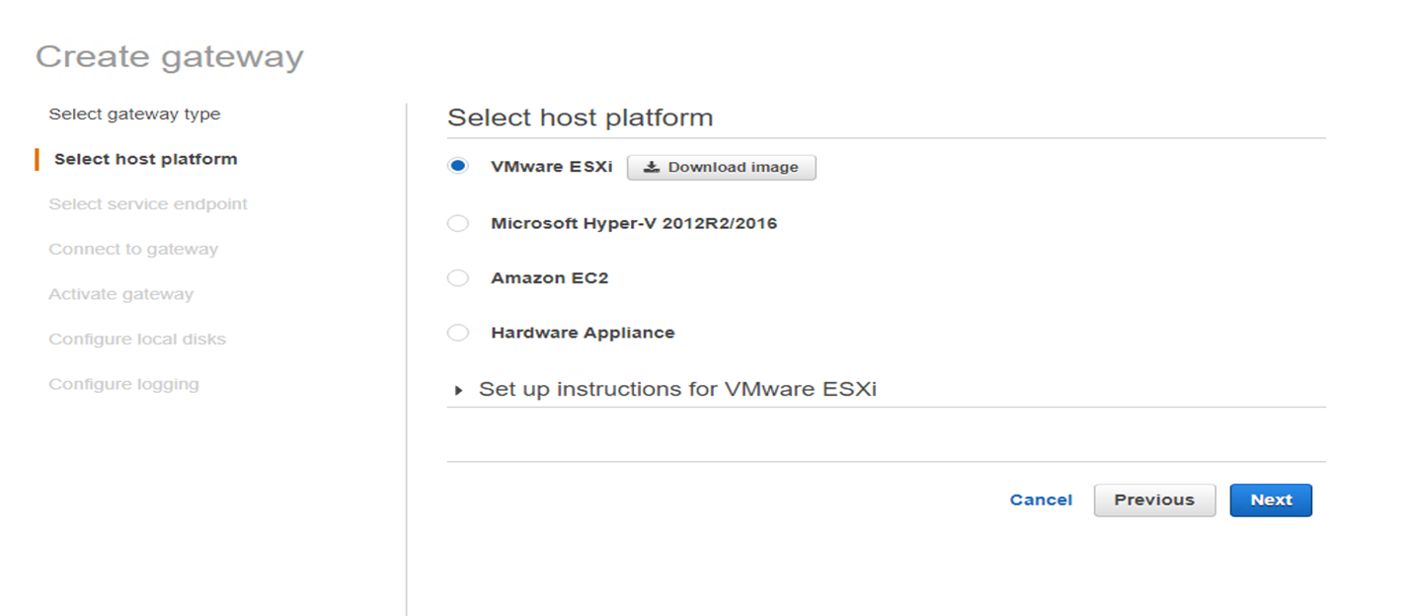Click the Cancel link

click(1041, 500)
